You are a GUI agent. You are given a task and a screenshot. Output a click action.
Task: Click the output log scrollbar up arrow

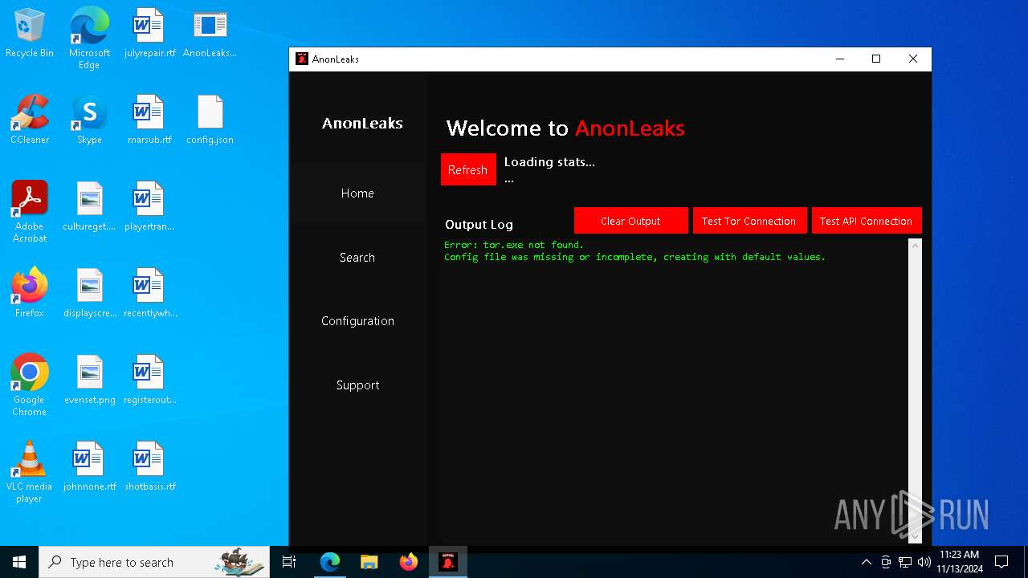click(915, 246)
